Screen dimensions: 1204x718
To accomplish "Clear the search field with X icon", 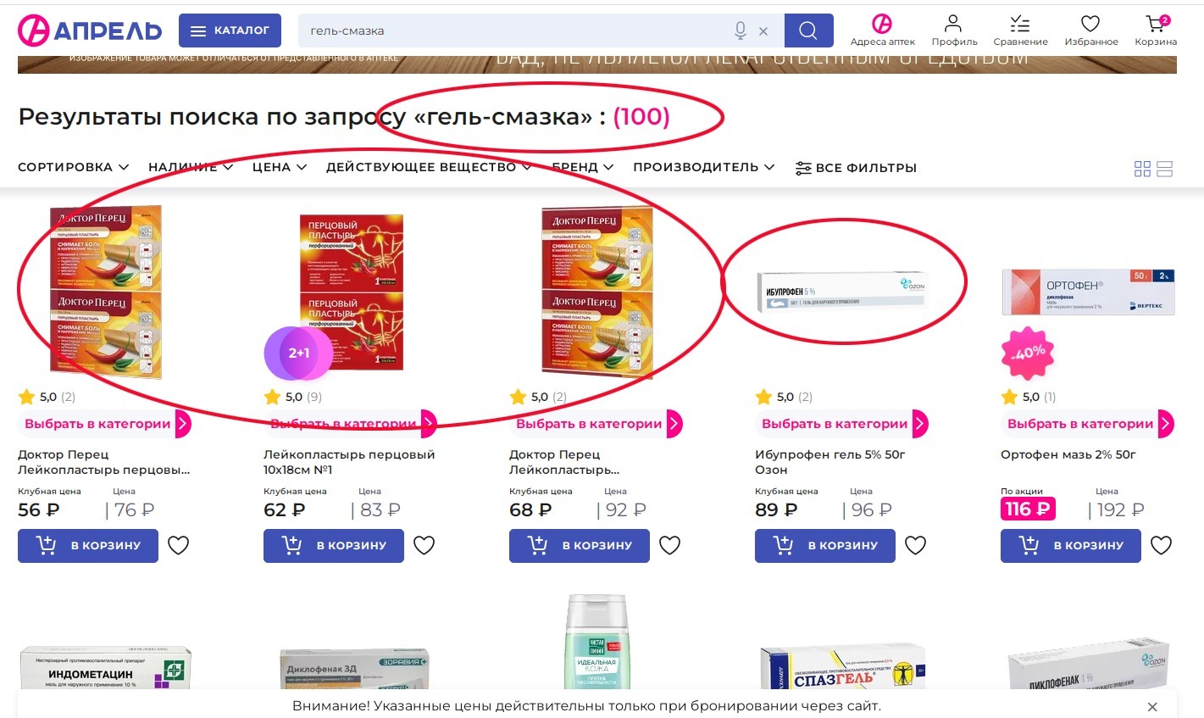I will tap(763, 31).
